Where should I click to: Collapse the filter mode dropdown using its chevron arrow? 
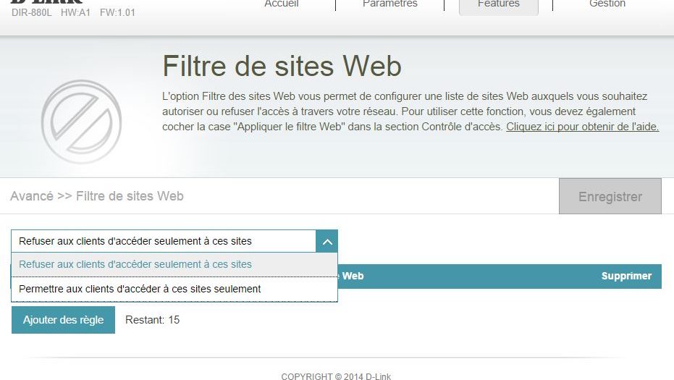[x=327, y=242]
